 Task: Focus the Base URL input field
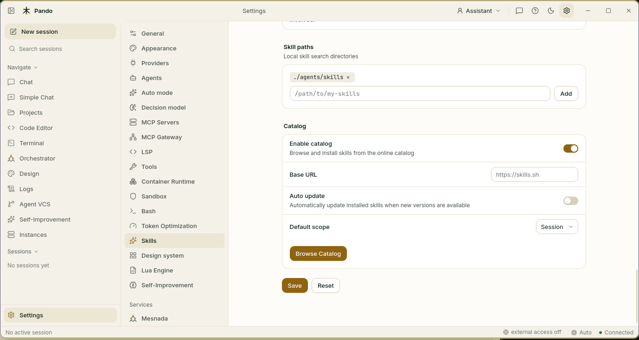click(534, 174)
